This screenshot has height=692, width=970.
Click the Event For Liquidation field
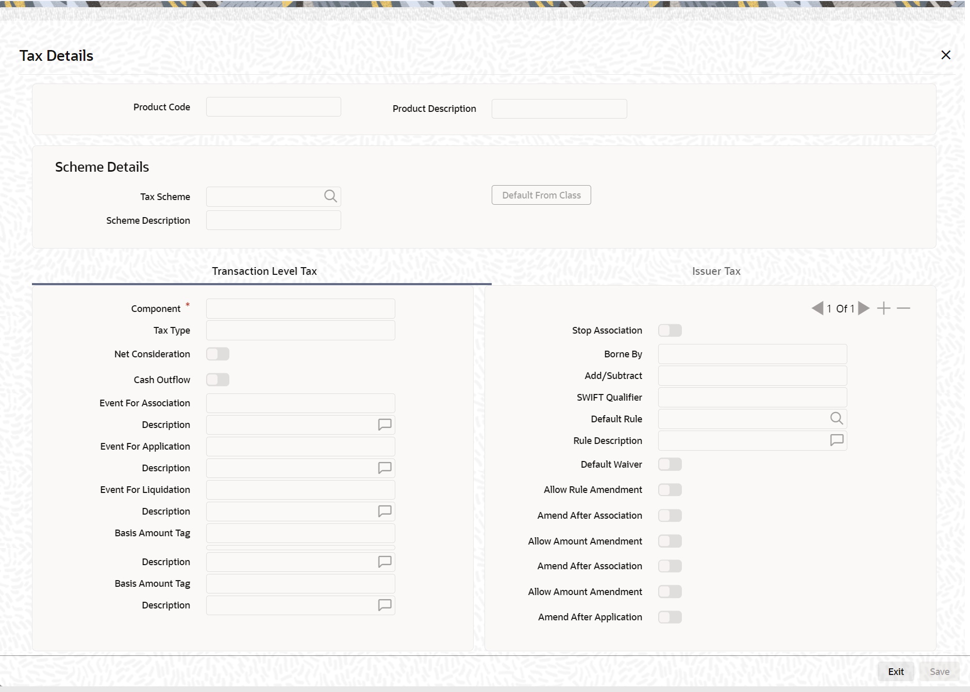click(x=300, y=489)
